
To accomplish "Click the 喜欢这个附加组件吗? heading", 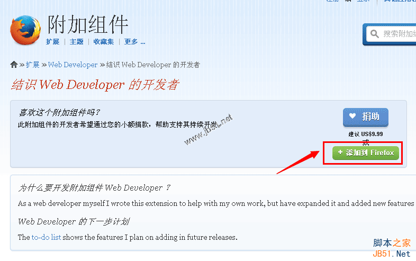I will (59, 113).
